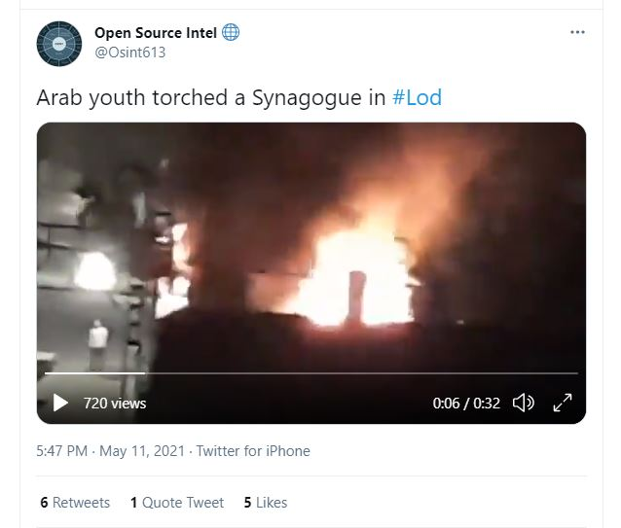The image size is (621, 528).
Task: Click the video frame showing the fire
Action: [311, 245]
